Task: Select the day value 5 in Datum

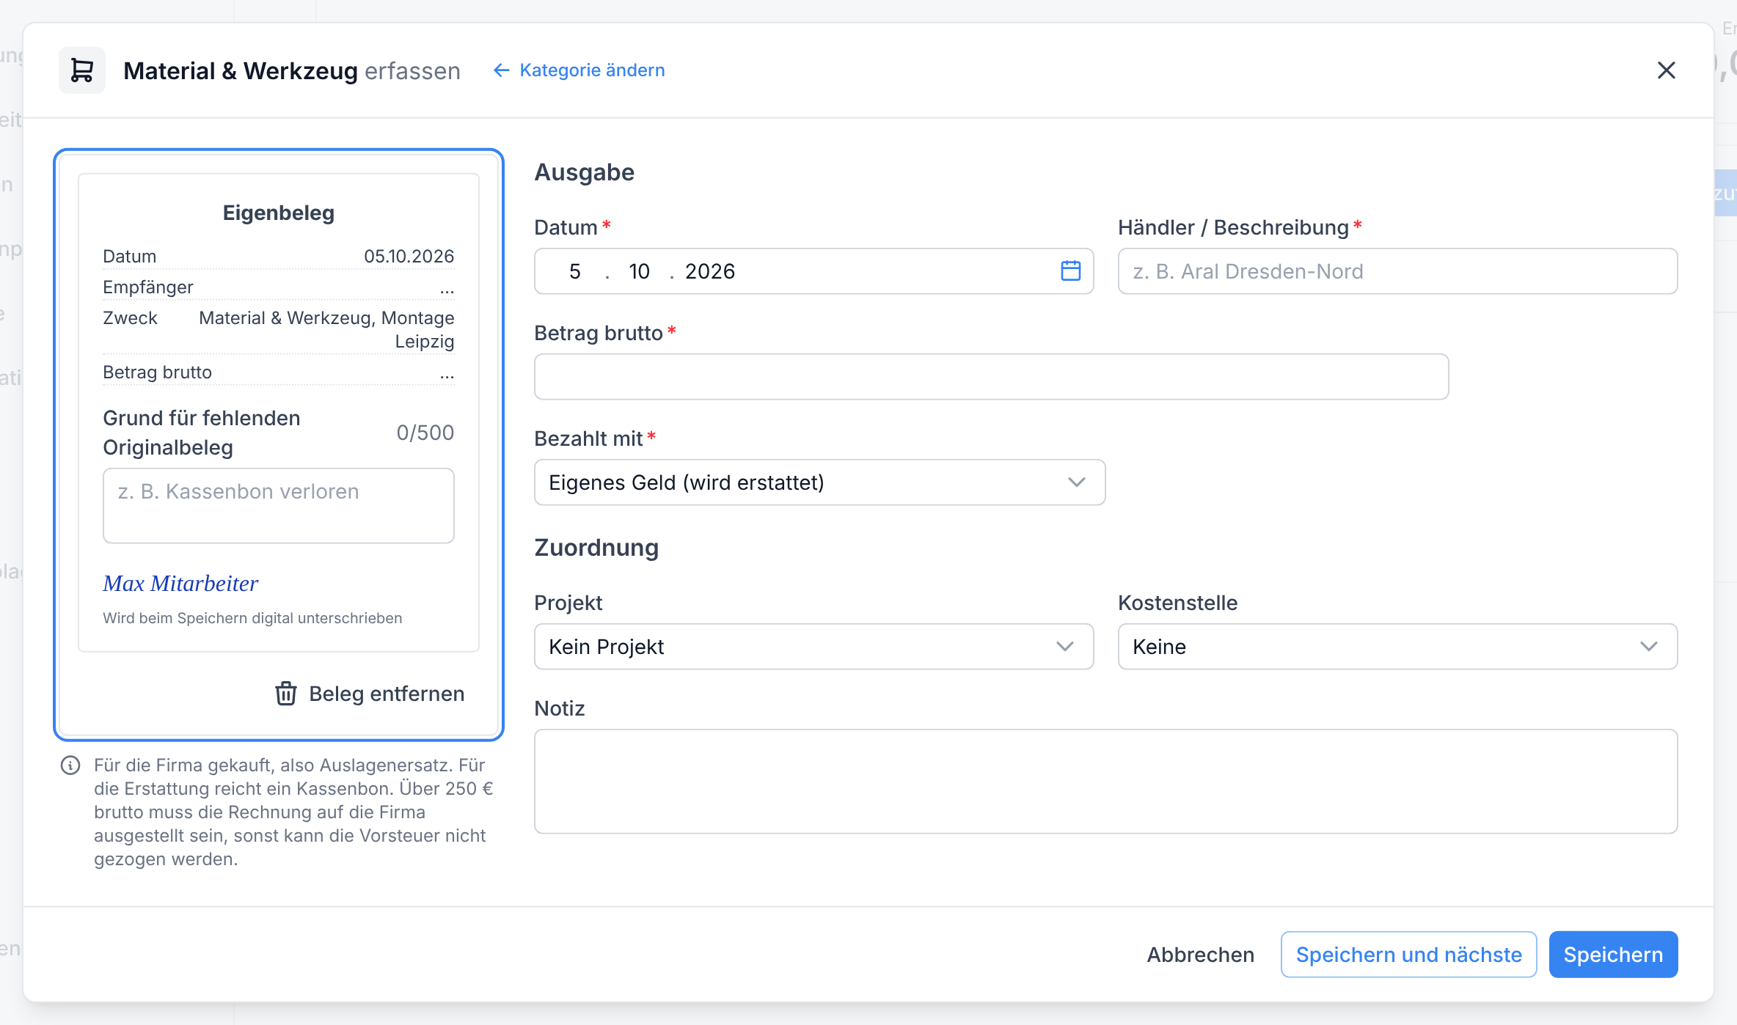Action: coord(575,271)
